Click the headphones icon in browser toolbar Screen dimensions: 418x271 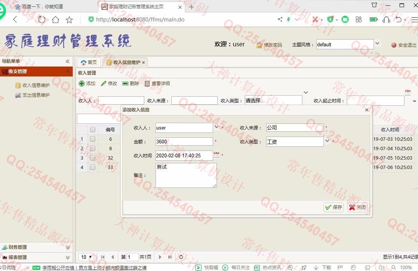tap(386, 20)
